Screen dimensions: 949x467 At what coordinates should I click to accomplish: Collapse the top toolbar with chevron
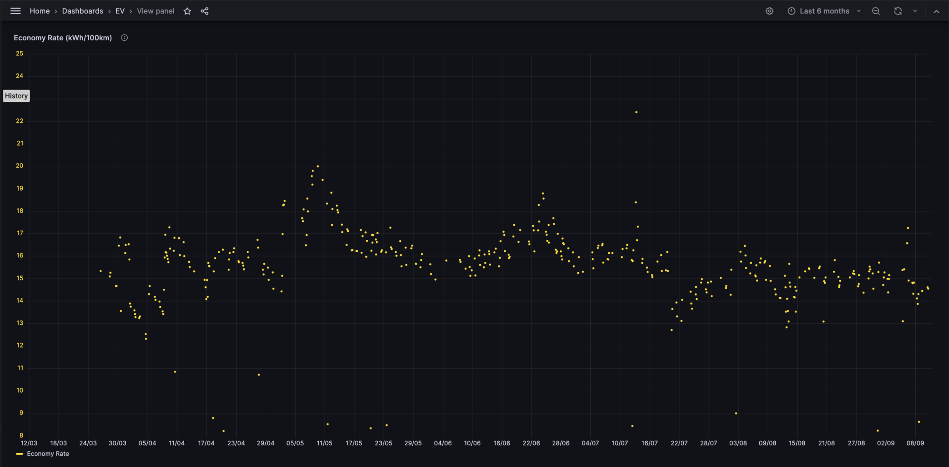tap(936, 11)
